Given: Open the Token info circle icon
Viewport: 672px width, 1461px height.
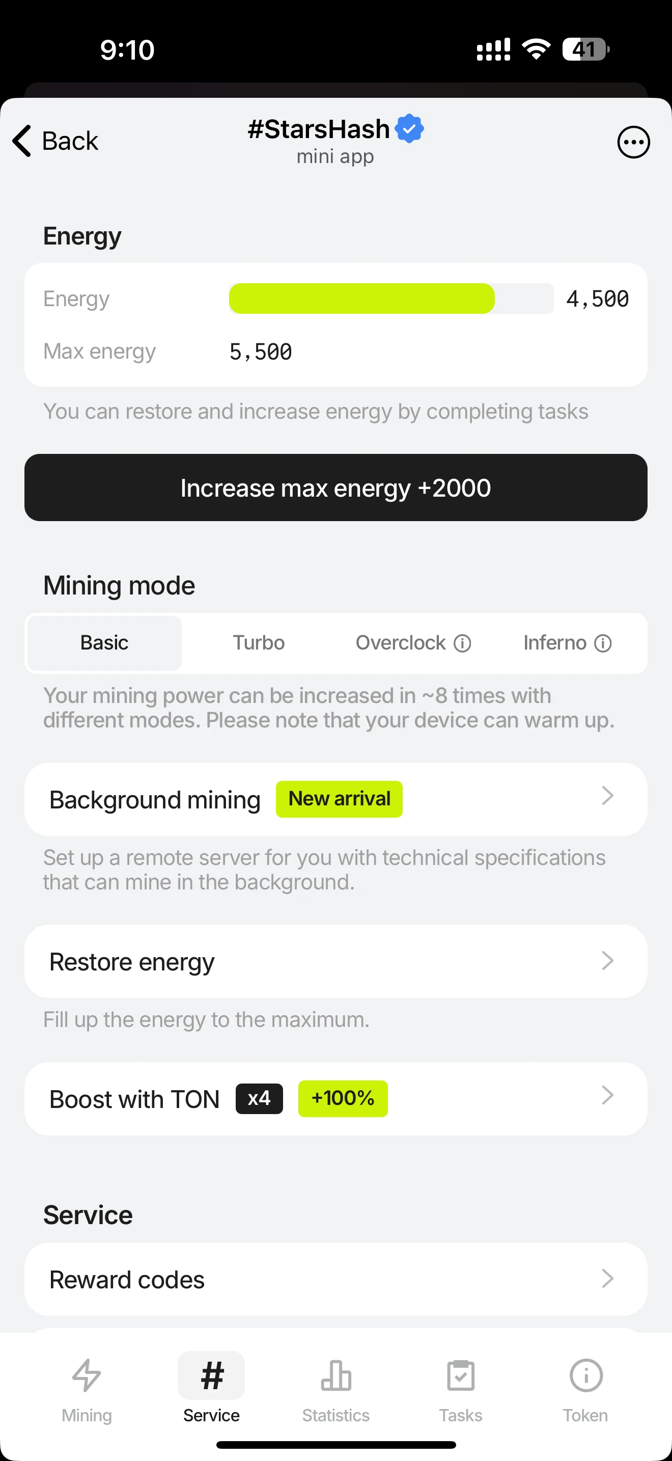Looking at the screenshot, I should 585,1375.
